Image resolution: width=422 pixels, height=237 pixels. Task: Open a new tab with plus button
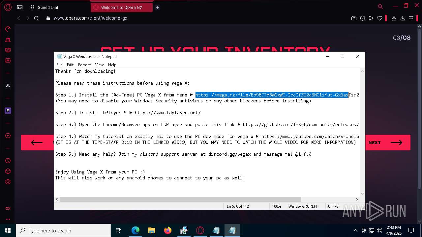click(x=157, y=7)
